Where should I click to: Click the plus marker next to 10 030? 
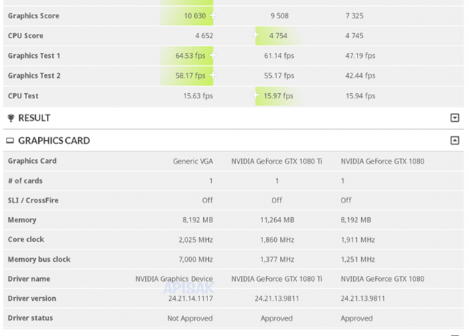[213, 15]
